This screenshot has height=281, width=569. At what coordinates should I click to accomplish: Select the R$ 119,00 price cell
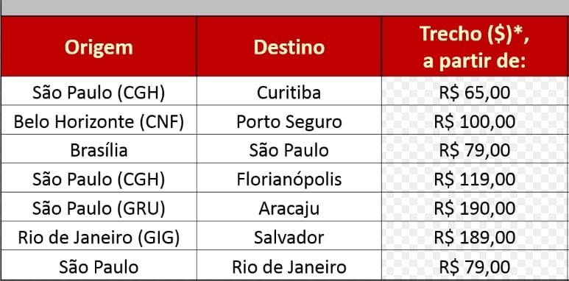click(x=475, y=178)
